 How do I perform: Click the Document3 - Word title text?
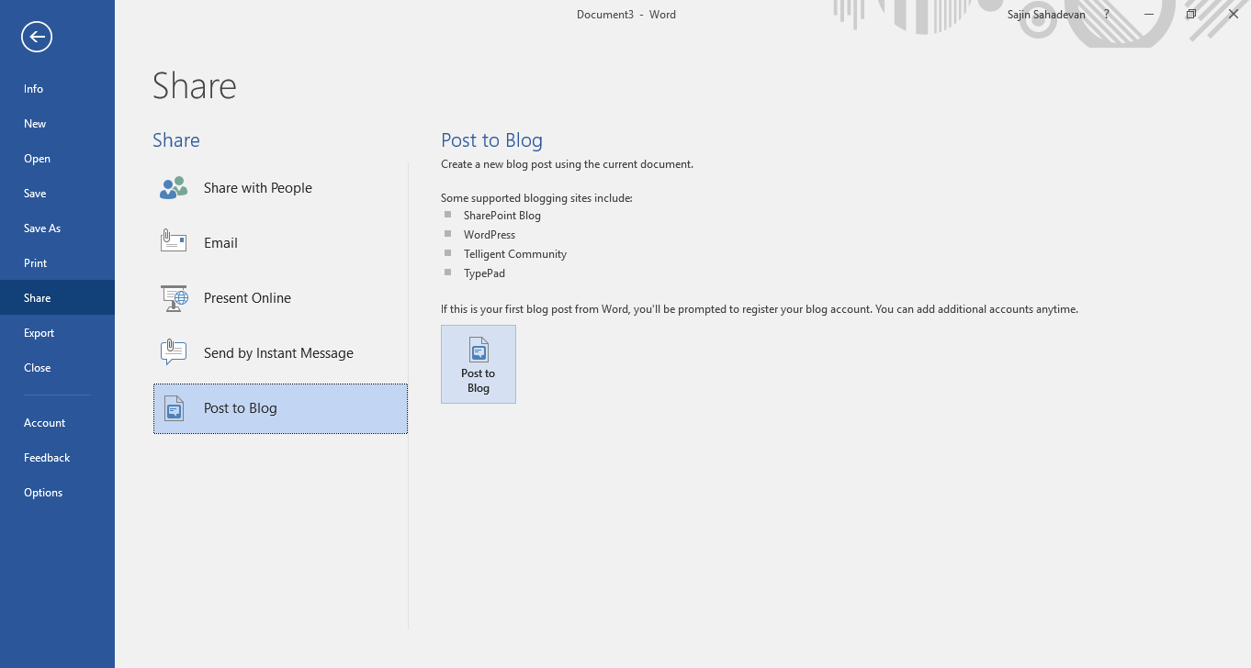coord(625,15)
